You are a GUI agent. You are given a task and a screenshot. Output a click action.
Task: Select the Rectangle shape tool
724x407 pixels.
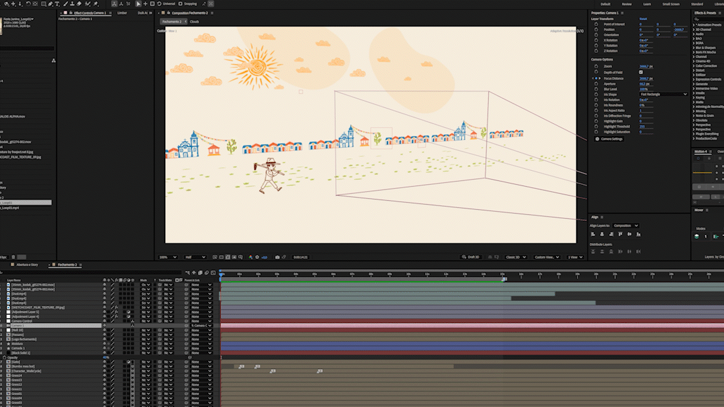tap(44, 3)
